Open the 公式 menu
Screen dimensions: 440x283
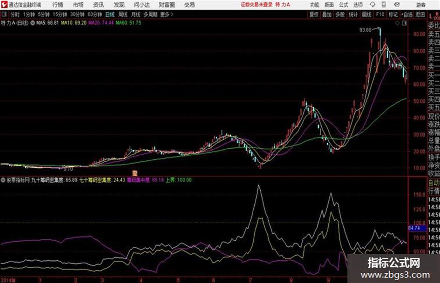[x=344, y=5]
